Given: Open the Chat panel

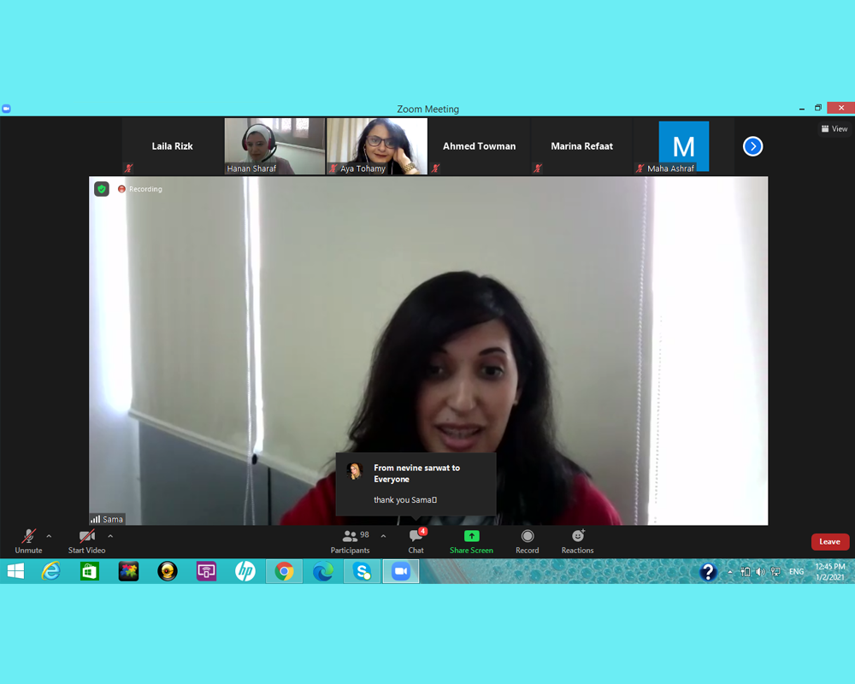Looking at the screenshot, I should [416, 537].
